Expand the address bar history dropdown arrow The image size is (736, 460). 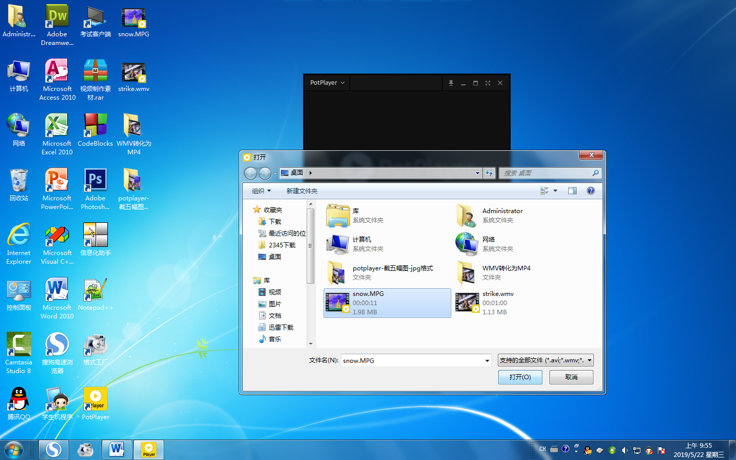point(477,173)
